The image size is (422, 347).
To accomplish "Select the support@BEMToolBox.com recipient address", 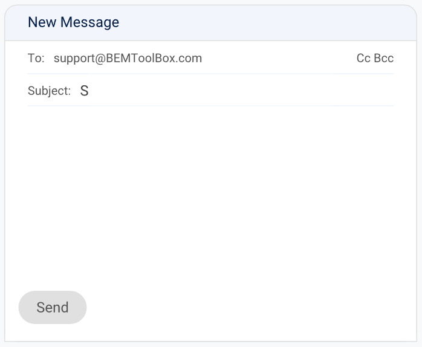I will click(x=128, y=59).
